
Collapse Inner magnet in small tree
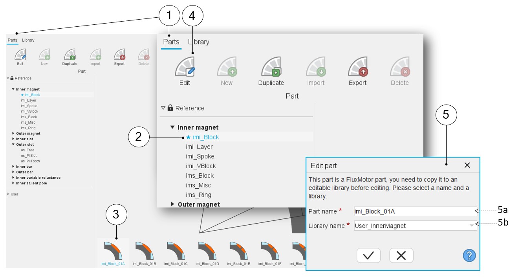[13, 89]
